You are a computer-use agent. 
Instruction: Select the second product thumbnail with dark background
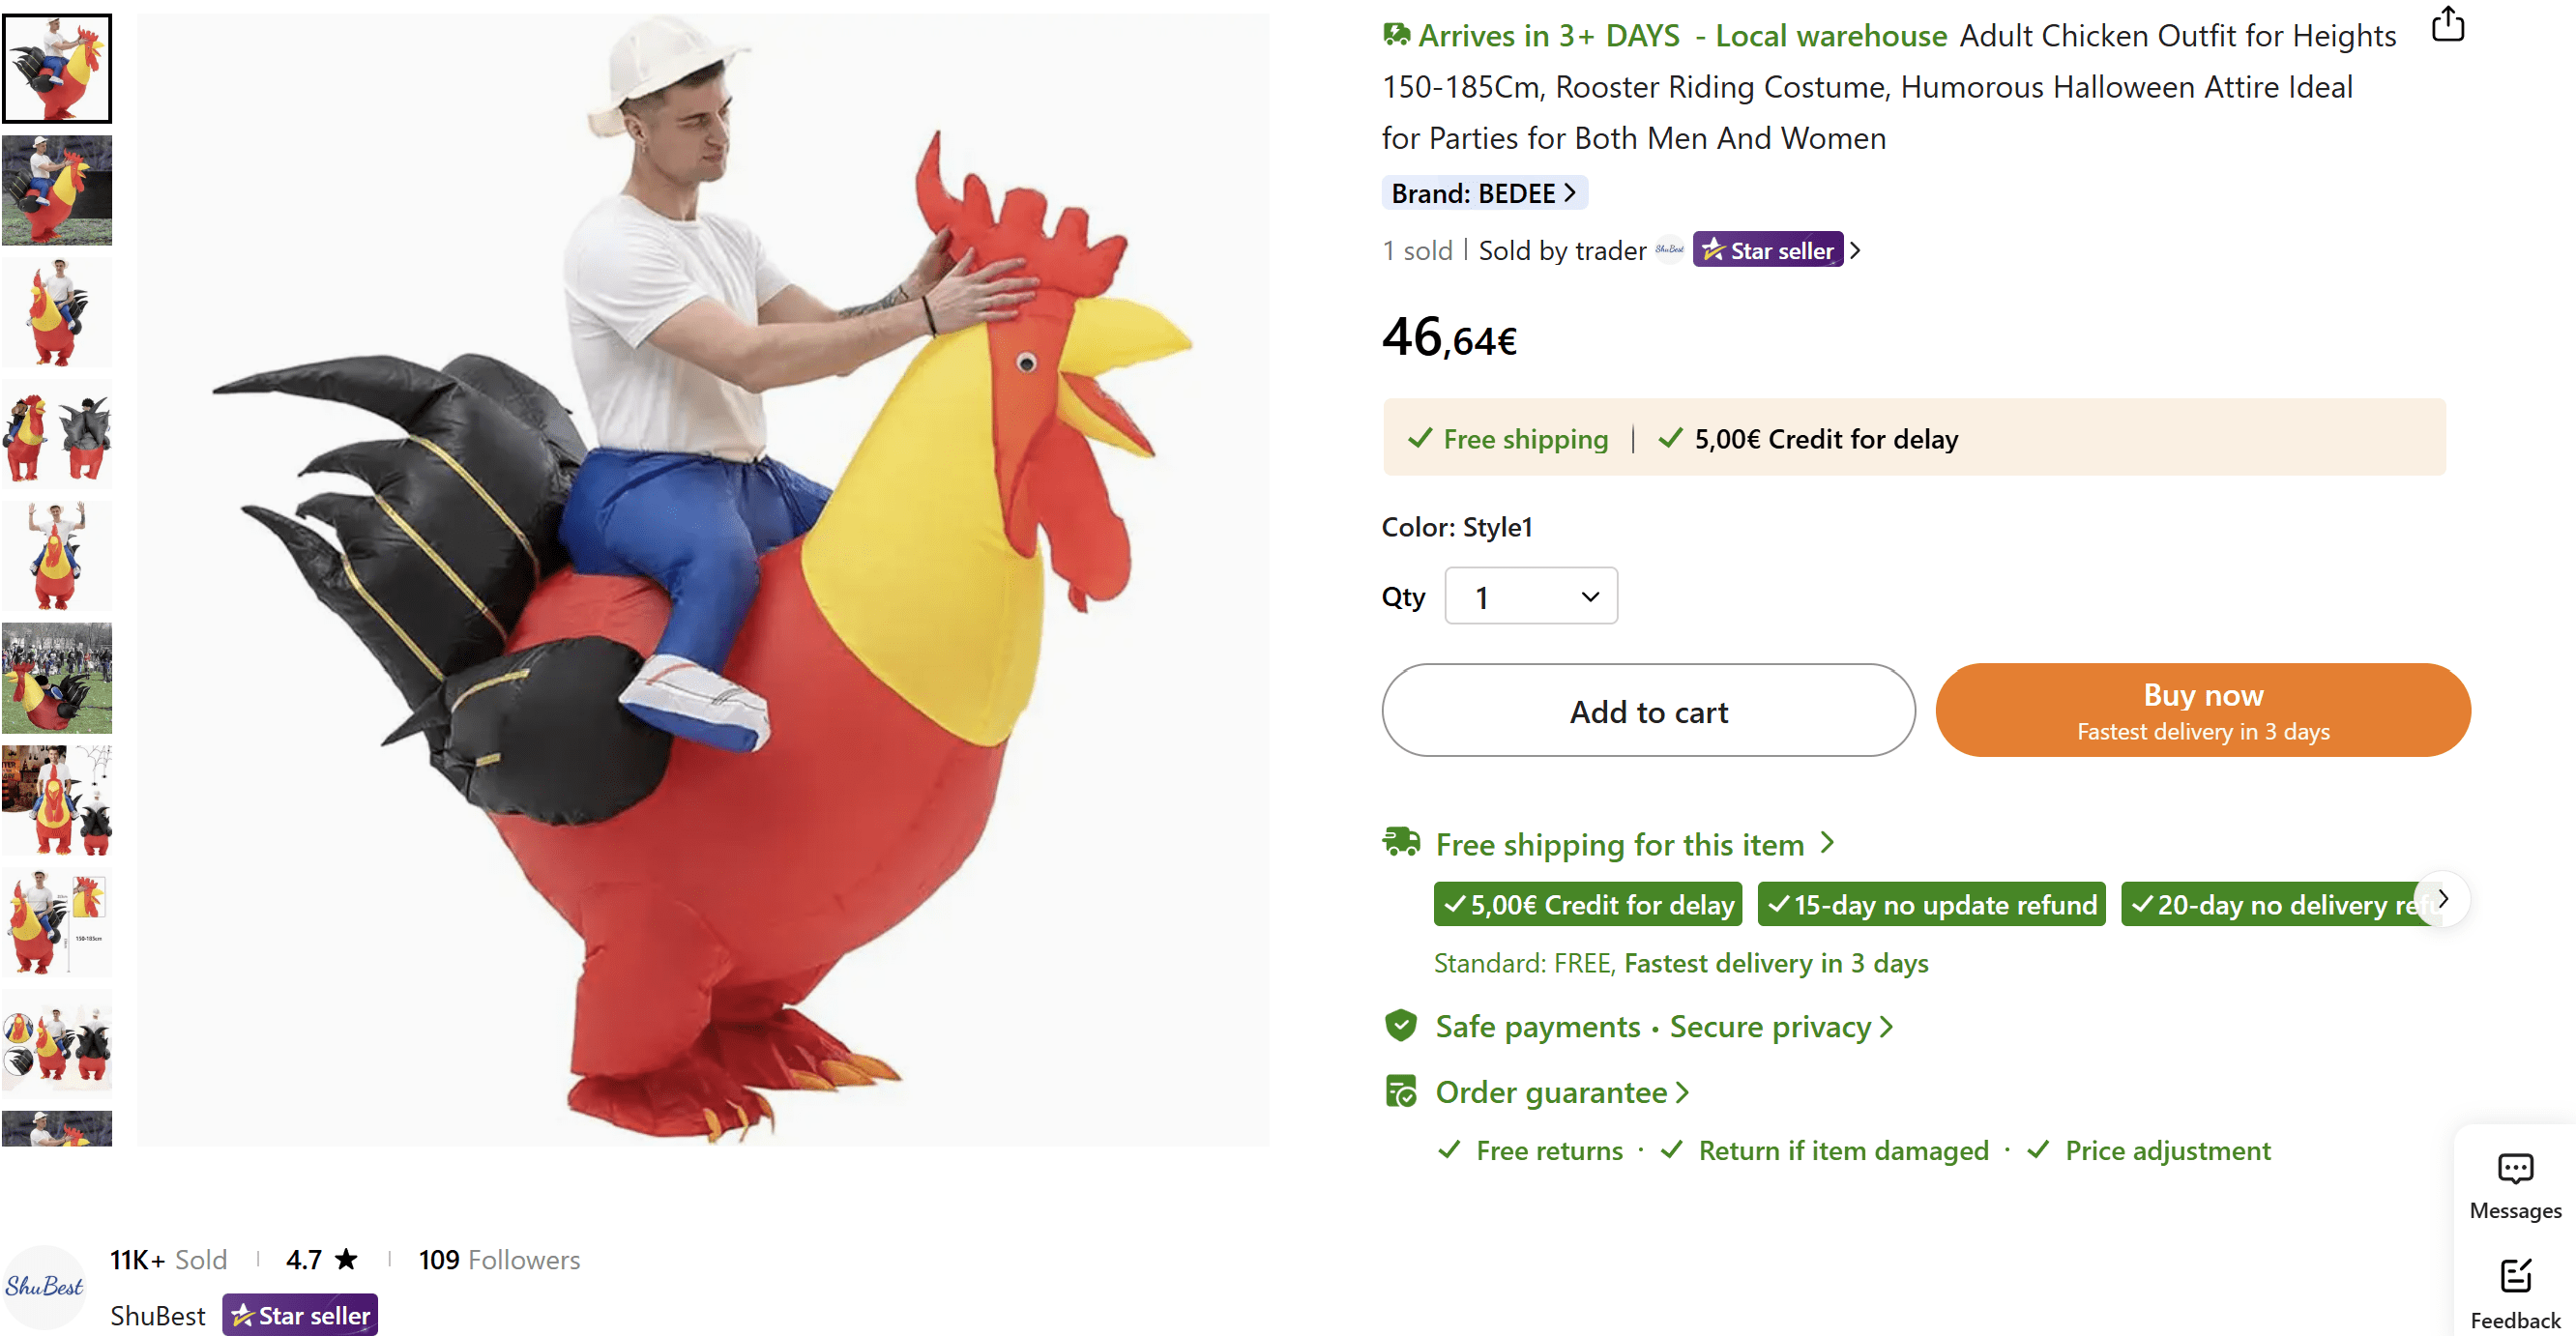pyautogui.click(x=57, y=191)
